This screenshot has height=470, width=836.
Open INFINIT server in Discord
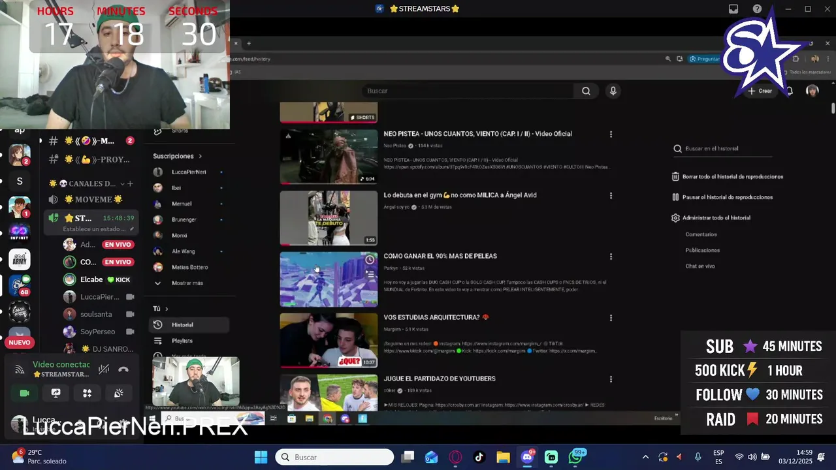click(20, 233)
